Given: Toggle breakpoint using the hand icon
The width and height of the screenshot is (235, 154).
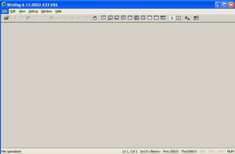Looking at the screenshot, I should coord(94,18).
